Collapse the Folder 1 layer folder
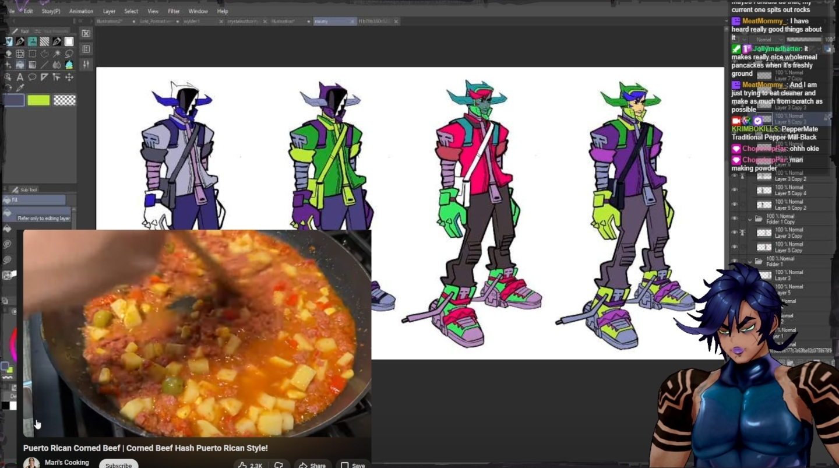 pyautogui.click(x=750, y=262)
